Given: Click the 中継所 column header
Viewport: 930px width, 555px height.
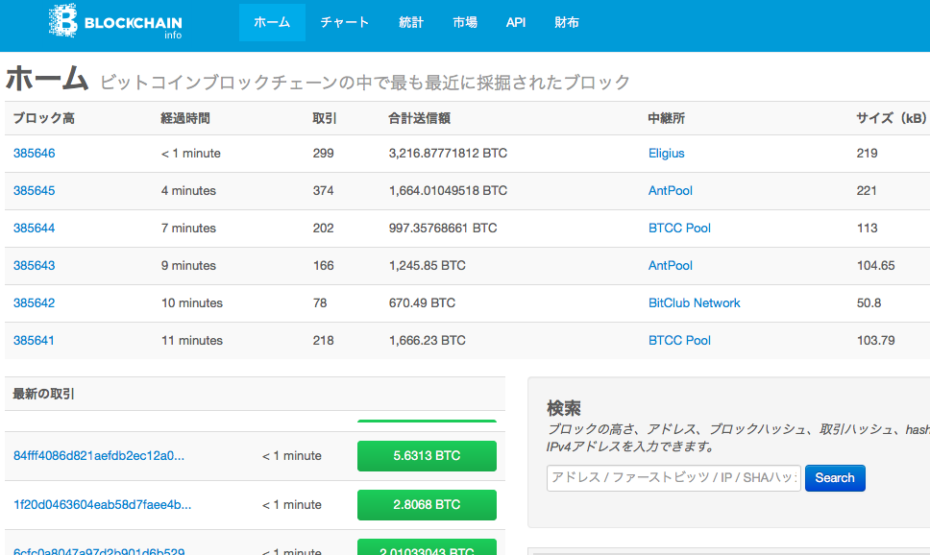Looking at the screenshot, I should [667, 118].
